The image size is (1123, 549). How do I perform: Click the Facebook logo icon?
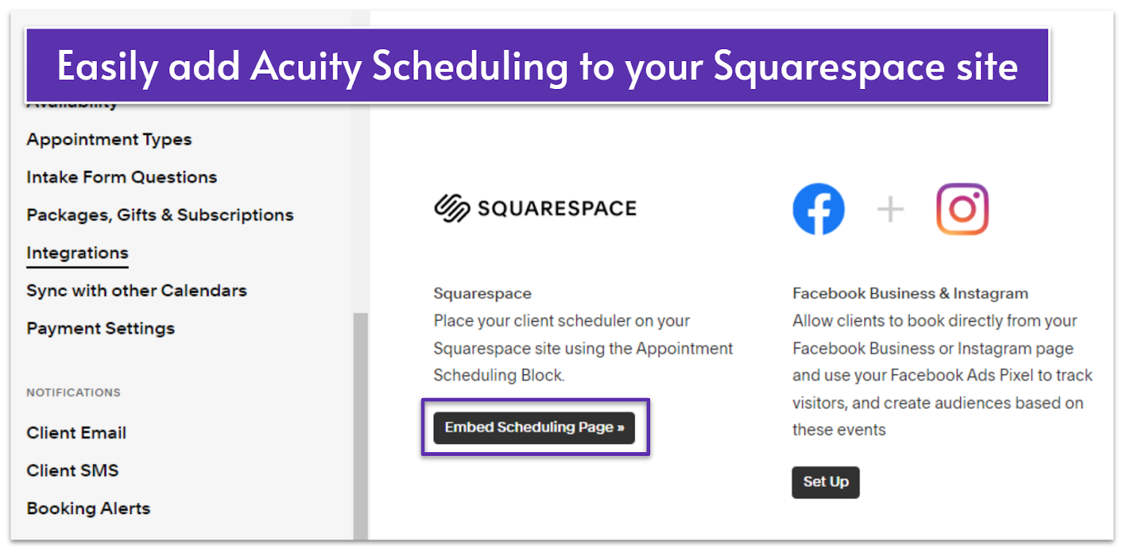[x=818, y=209]
